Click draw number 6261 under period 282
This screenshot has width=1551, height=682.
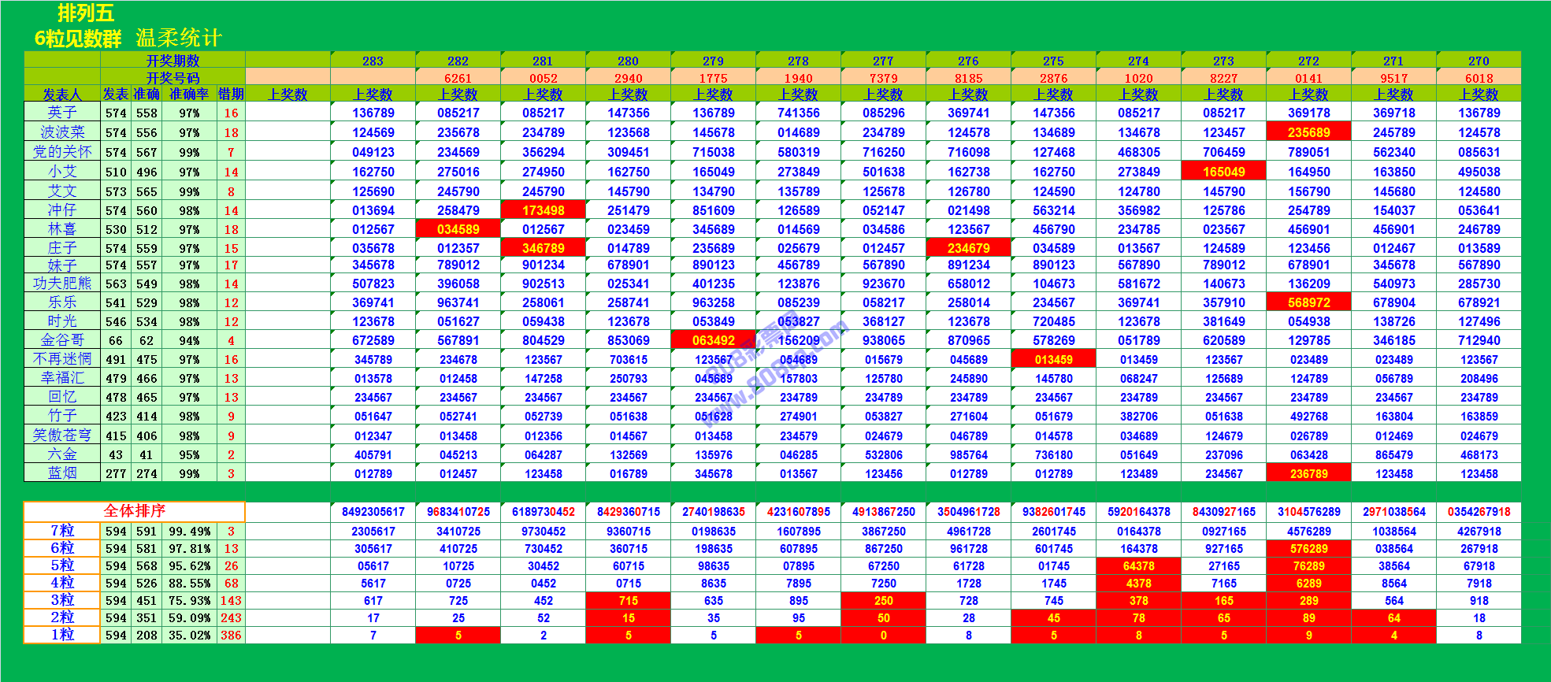click(458, 78)
